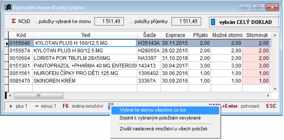Click the mínus 1 shortcut
Image resolution: width=284 pixels, height=140 pixels.
click(x=46, y=106)
